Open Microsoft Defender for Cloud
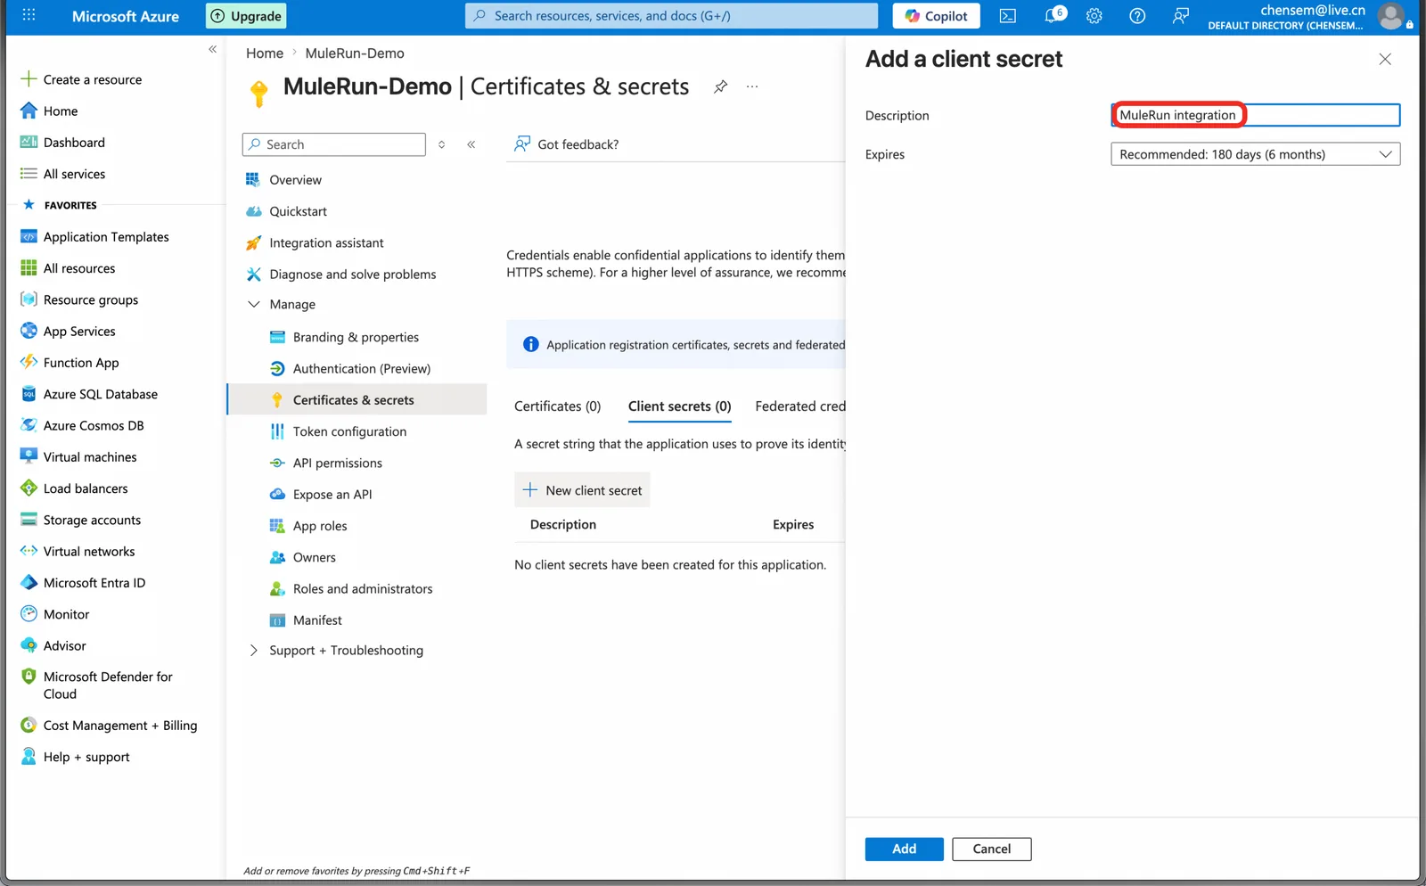 coord(108,685)
